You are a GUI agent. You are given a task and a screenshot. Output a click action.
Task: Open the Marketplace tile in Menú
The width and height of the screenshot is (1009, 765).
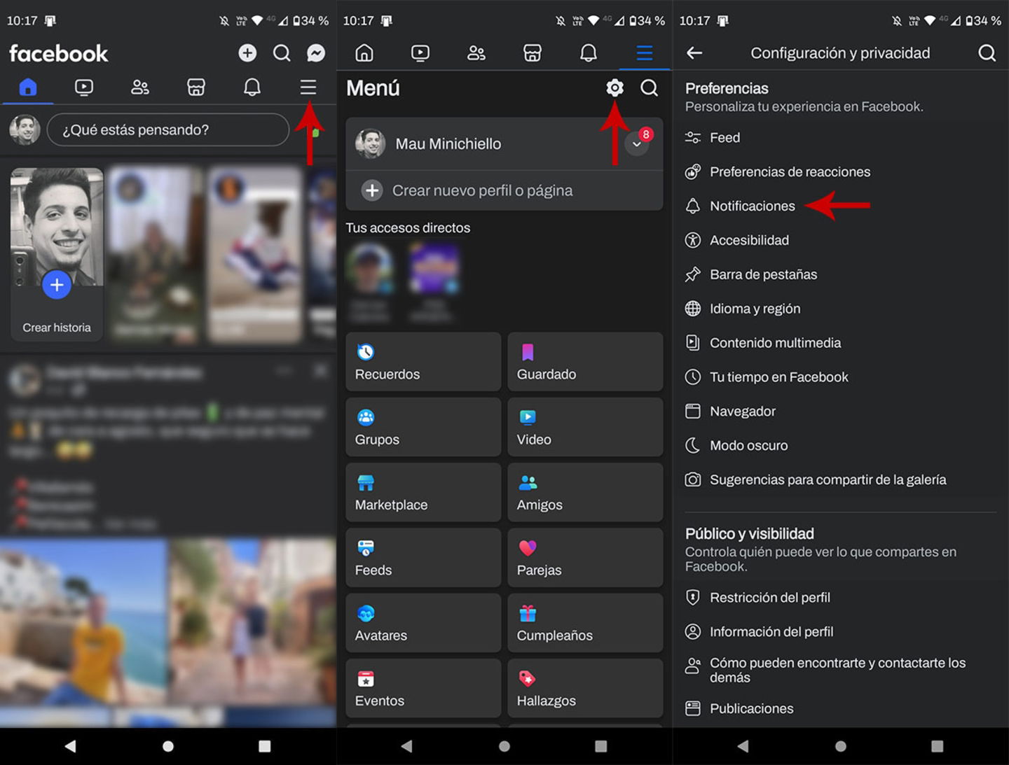tap(423, 492)
